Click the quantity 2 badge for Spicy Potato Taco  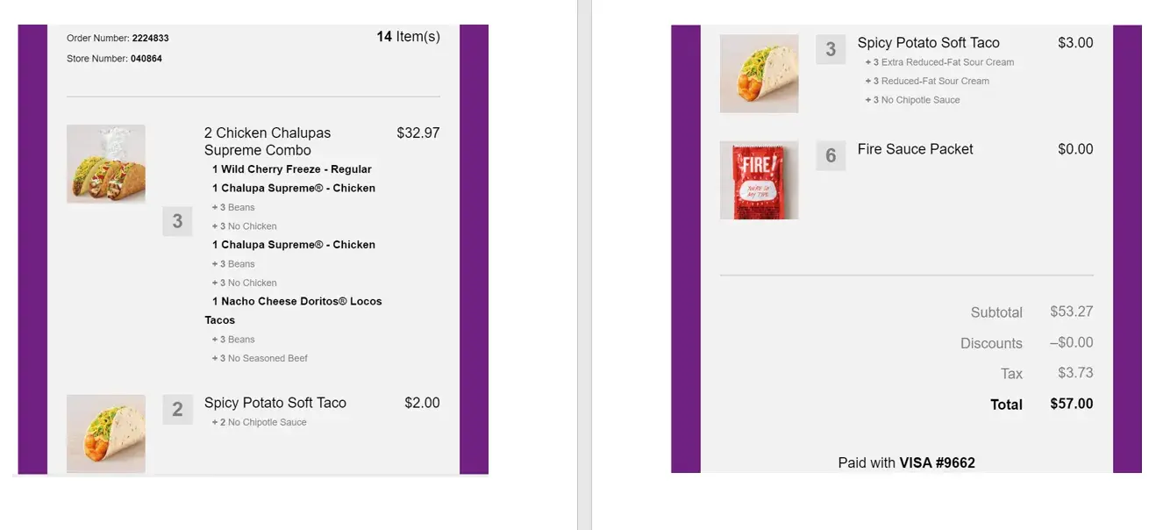click(x=177, y=409)
